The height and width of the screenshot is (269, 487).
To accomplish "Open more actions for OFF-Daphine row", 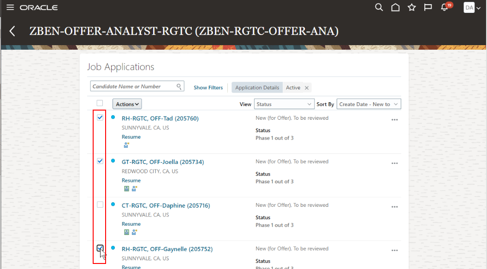I will [394, 207].
